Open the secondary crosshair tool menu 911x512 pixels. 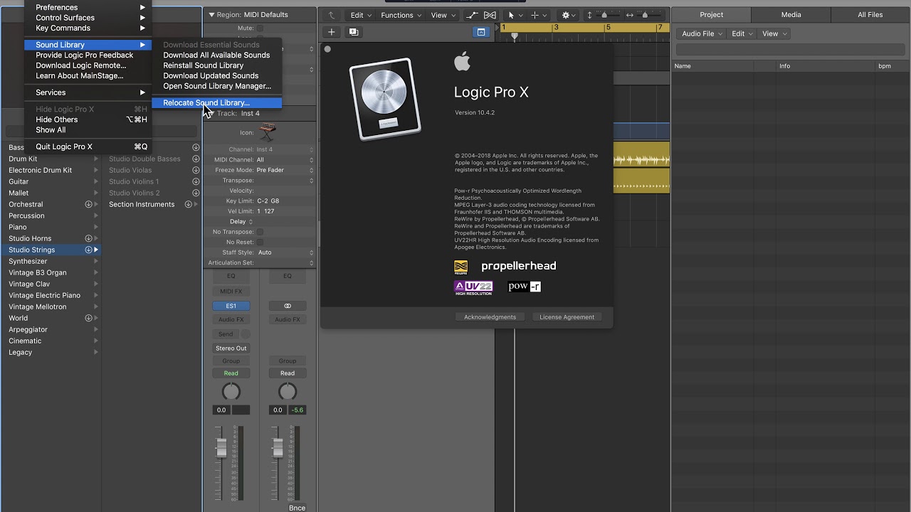coord(539,15)
